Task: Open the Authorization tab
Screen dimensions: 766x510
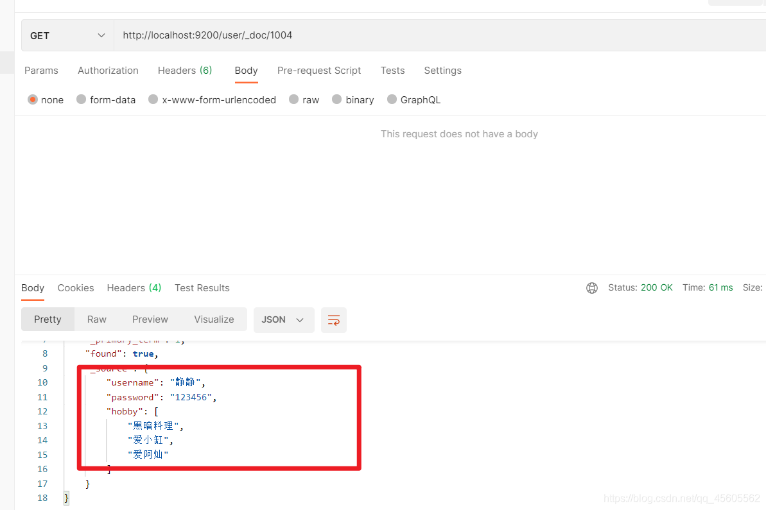Action: 108,71
